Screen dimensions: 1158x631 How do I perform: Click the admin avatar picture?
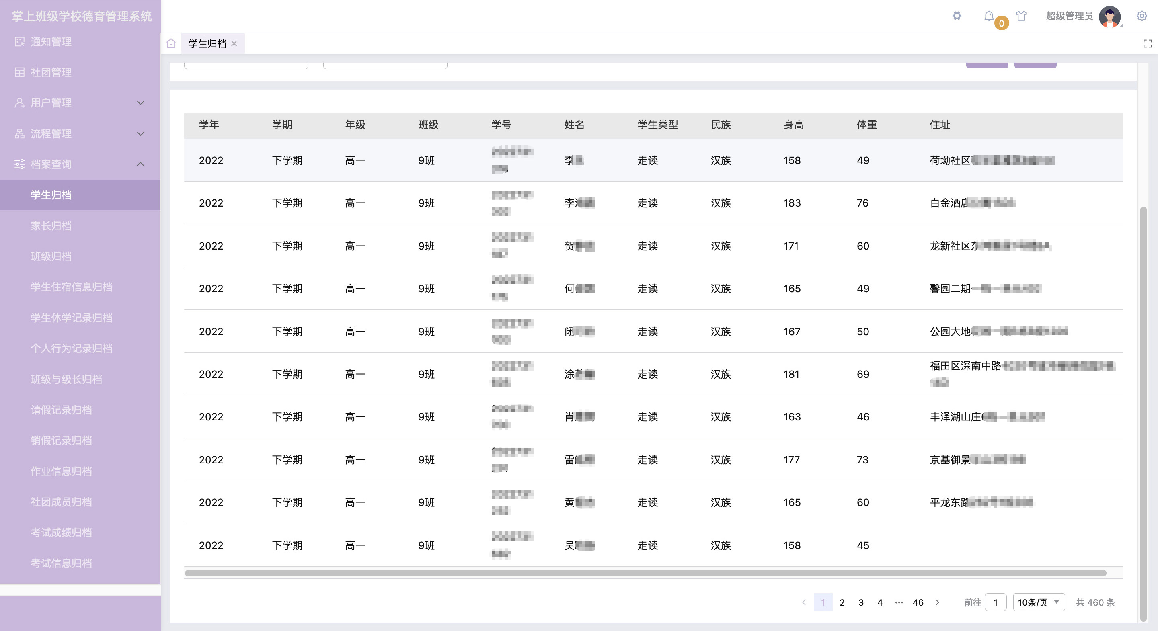[x=1109, y=16]
